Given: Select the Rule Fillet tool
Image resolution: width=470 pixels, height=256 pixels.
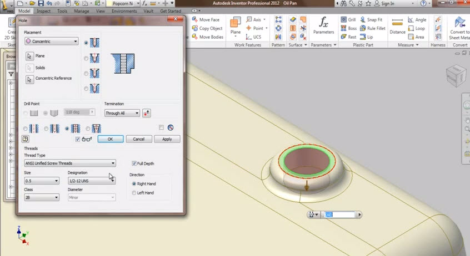Looking at the screenshot, I should tap(373, 28).
